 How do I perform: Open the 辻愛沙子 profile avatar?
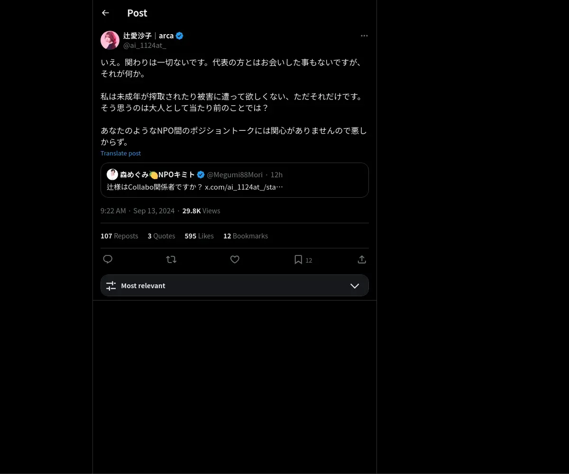110,40
